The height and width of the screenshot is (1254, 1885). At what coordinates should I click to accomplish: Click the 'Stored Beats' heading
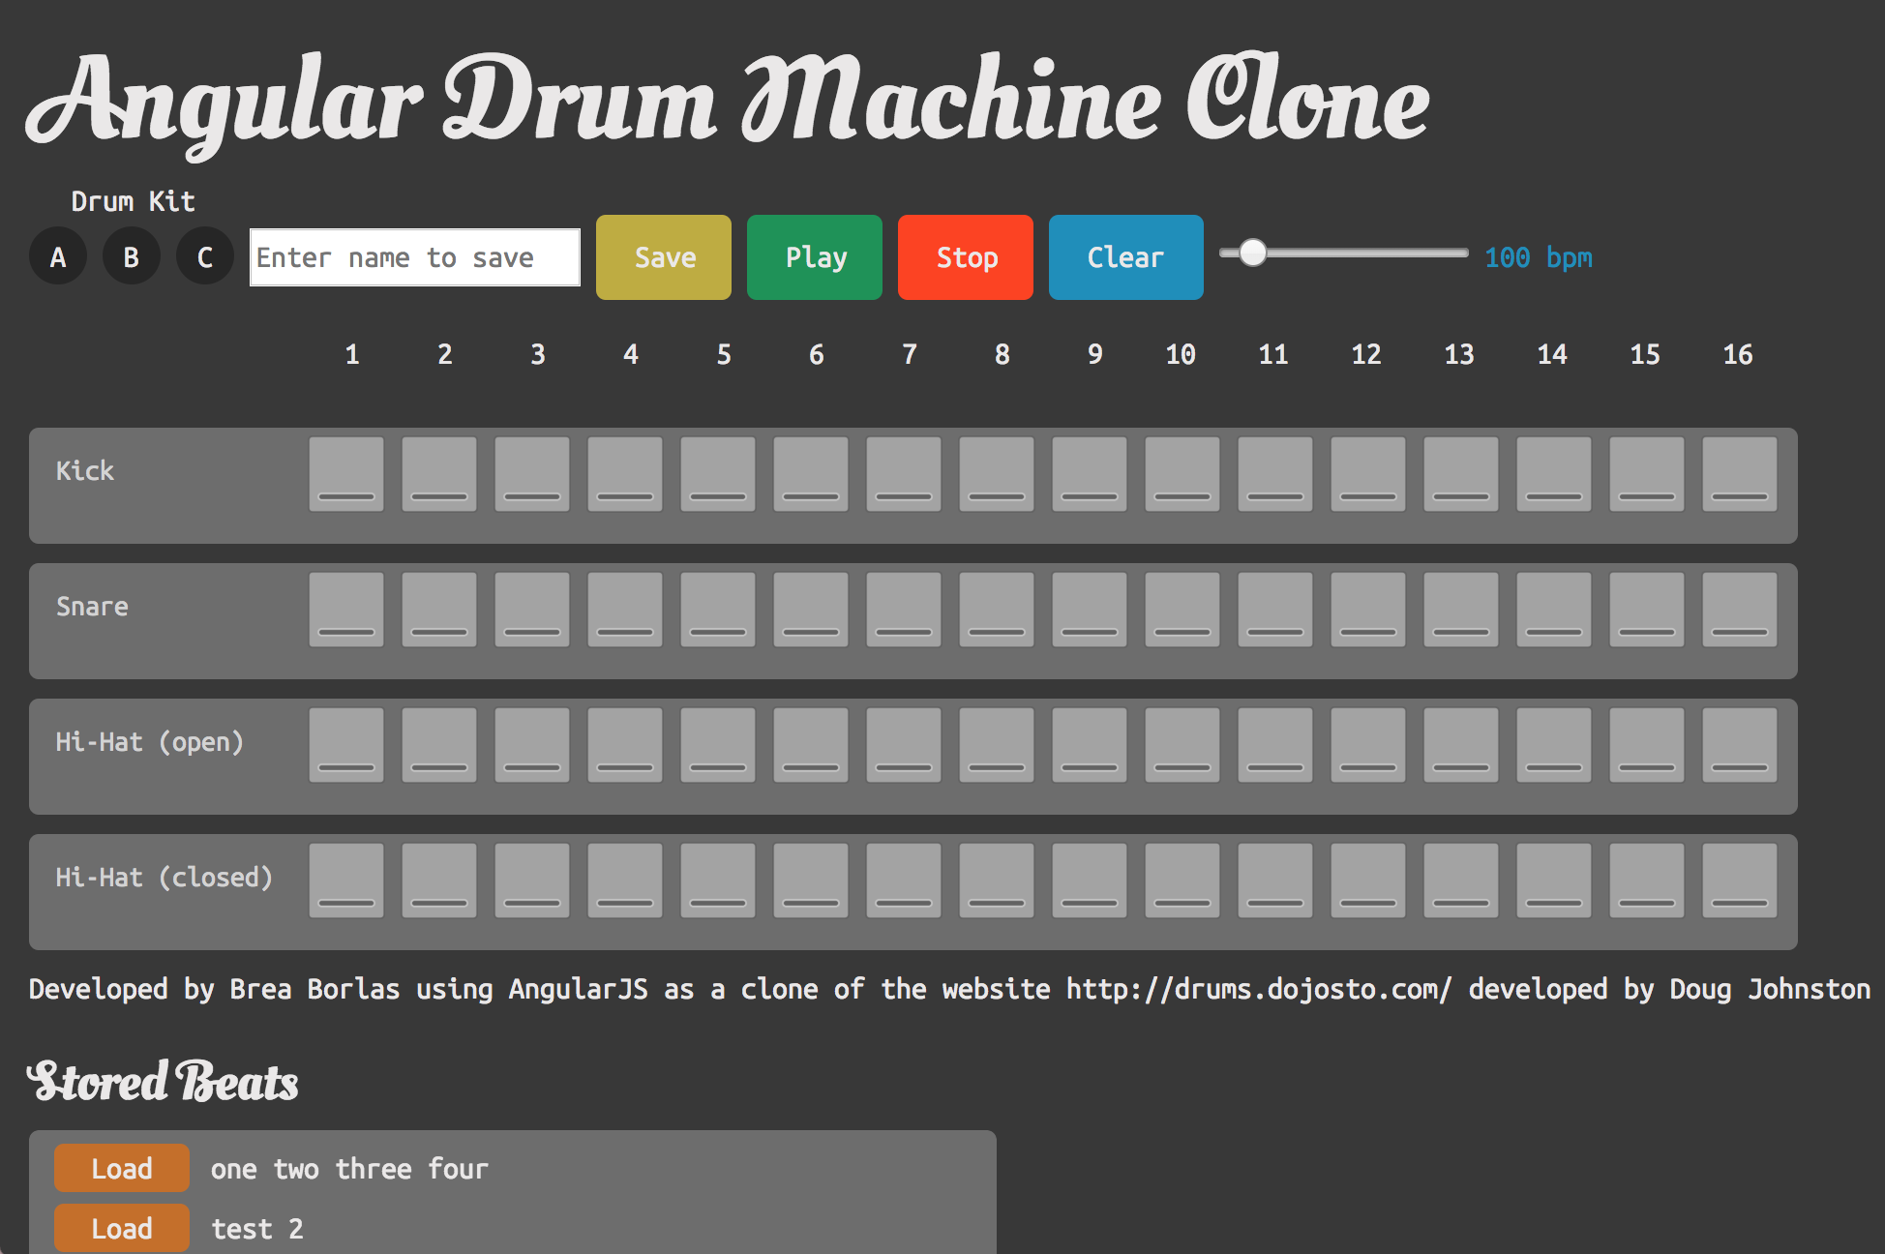coord(163,1081)
